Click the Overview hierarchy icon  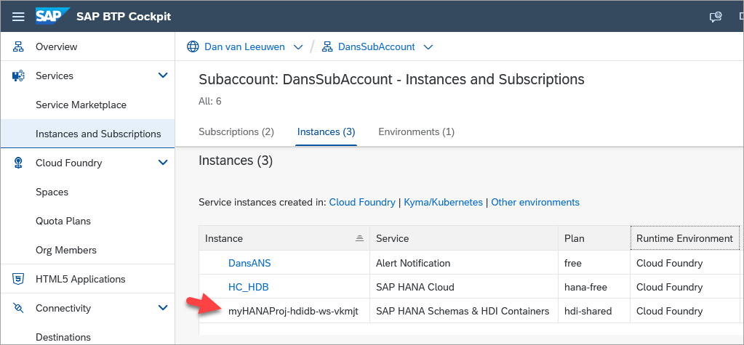click(x=18, y=47)
